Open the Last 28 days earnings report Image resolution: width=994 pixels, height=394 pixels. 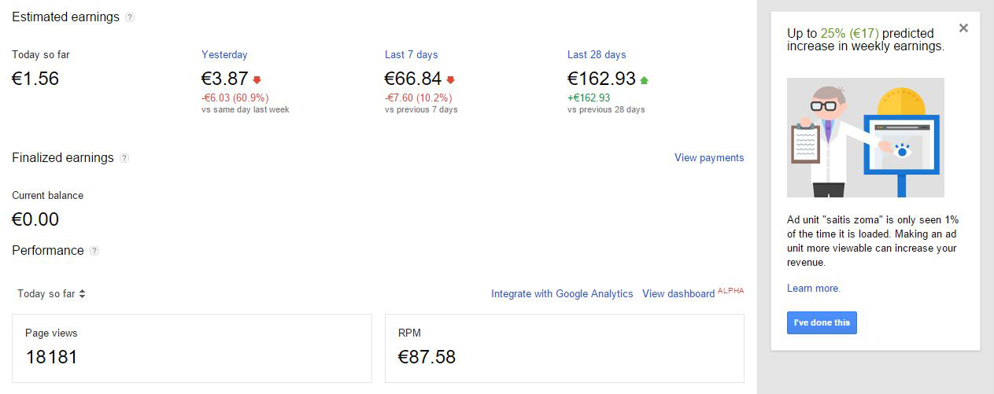pos(597,54)
